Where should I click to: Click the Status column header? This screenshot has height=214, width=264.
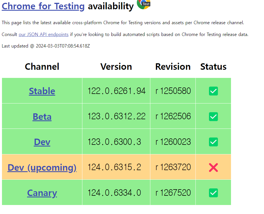point(213,67)
